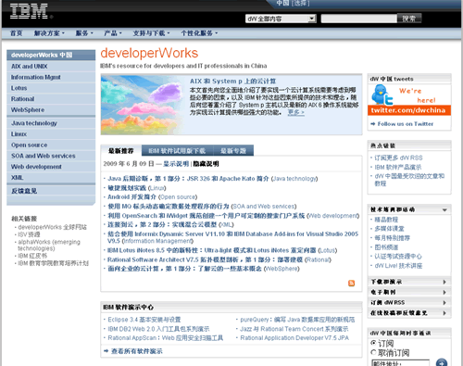
Task: Go to 首页 in navigation bar
Action: tap(17, 33)
